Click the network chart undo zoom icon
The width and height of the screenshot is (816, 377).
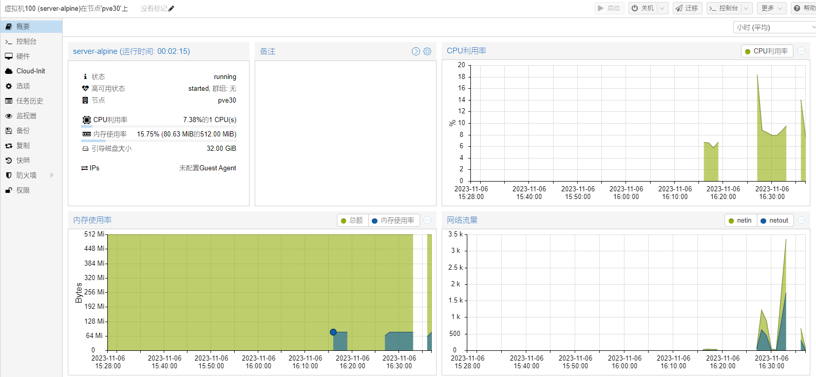tap(801, 220)
